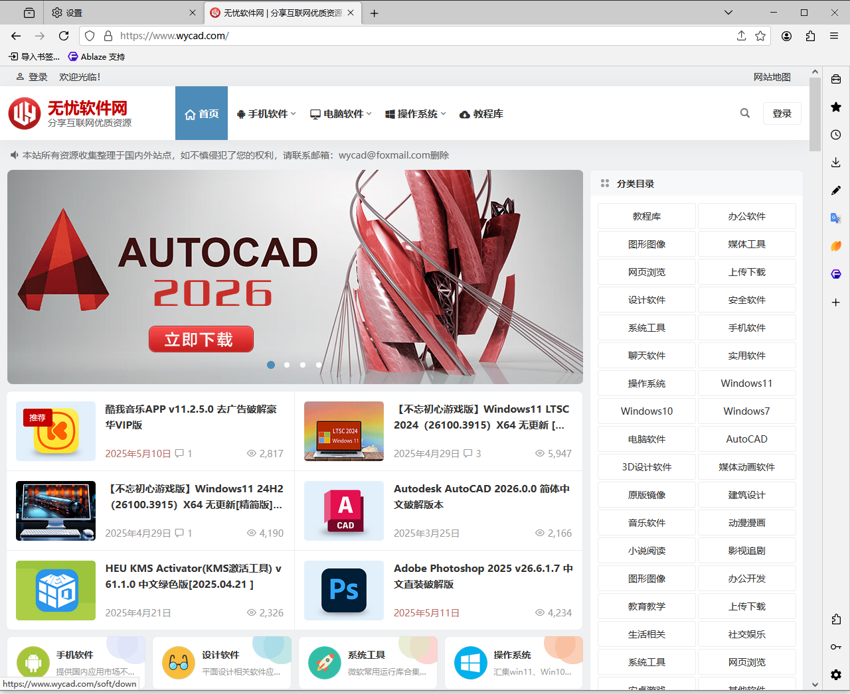Open the site search magnifier icon
850x694 pixels.
(744, 113)
